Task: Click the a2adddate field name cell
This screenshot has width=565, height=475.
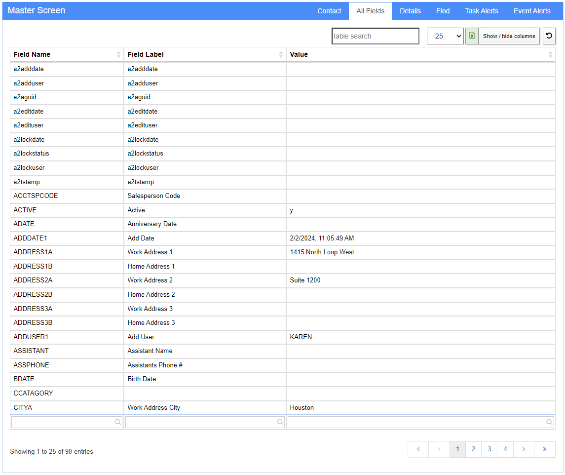Action: [x=67, y=69]
